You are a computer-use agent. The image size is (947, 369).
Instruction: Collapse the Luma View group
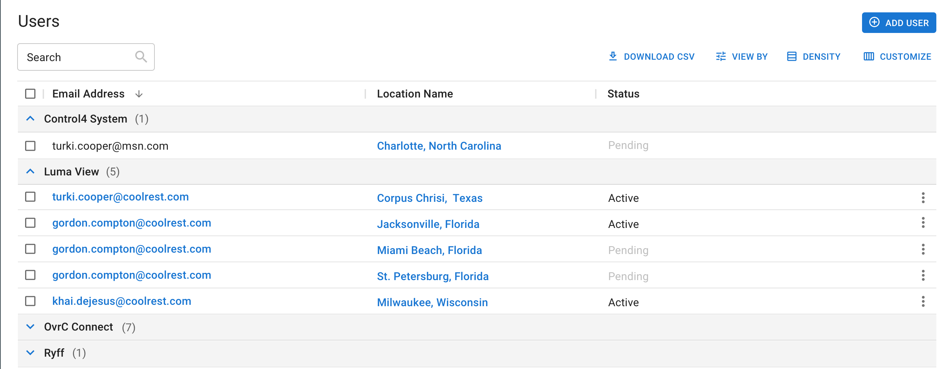(31, 172)
